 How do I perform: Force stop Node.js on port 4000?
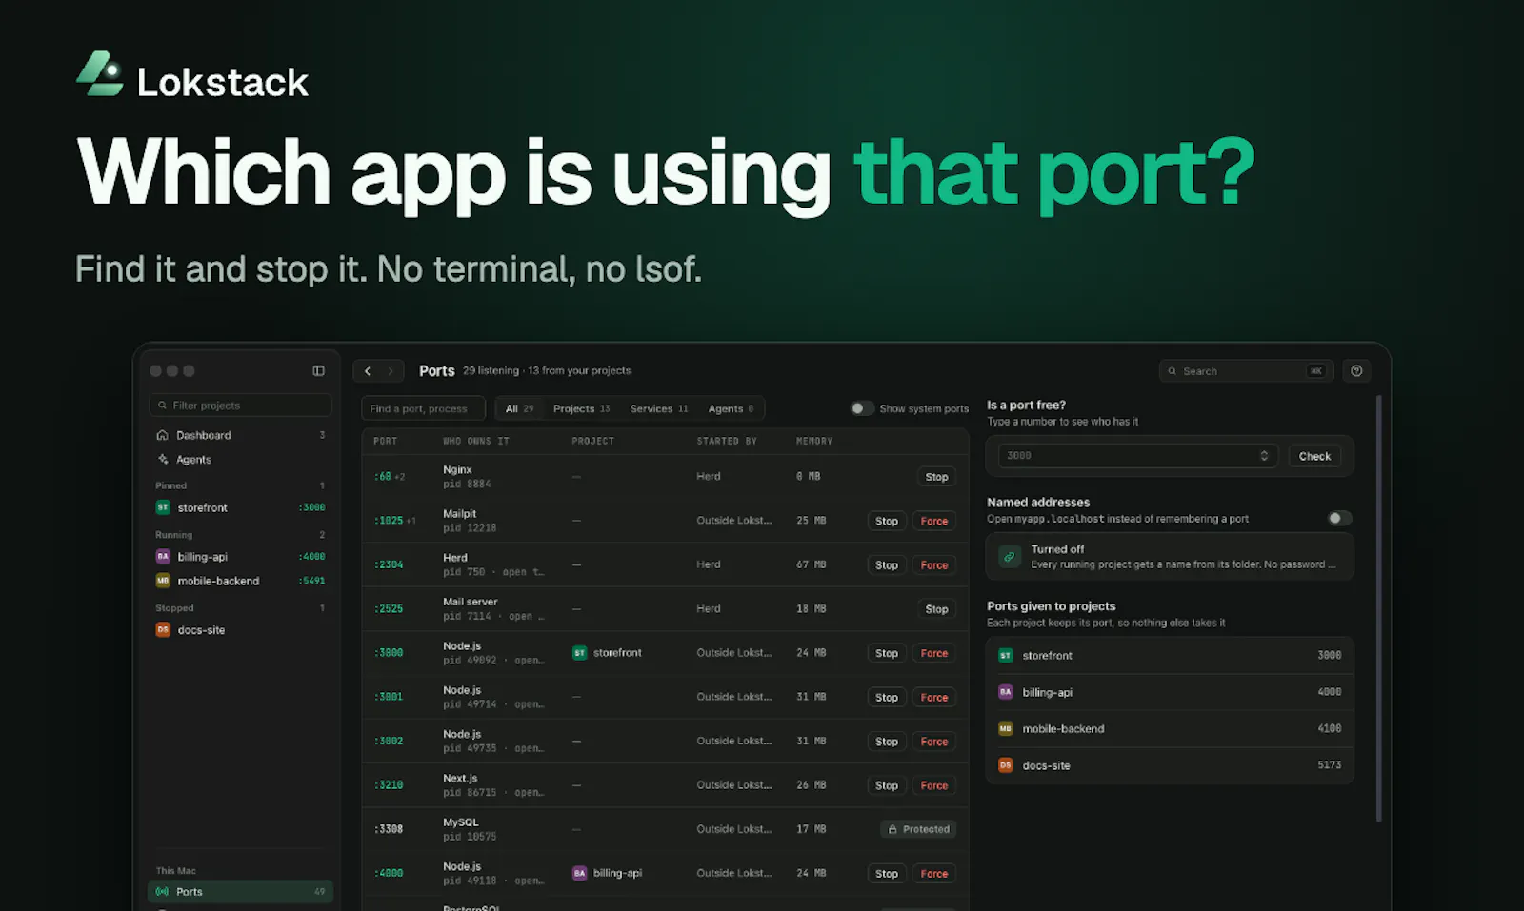934,874
